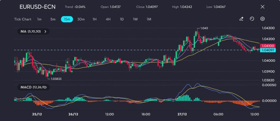Select the 5m timeframe
This screenshot has width=280, height=121.
(53, 19)
